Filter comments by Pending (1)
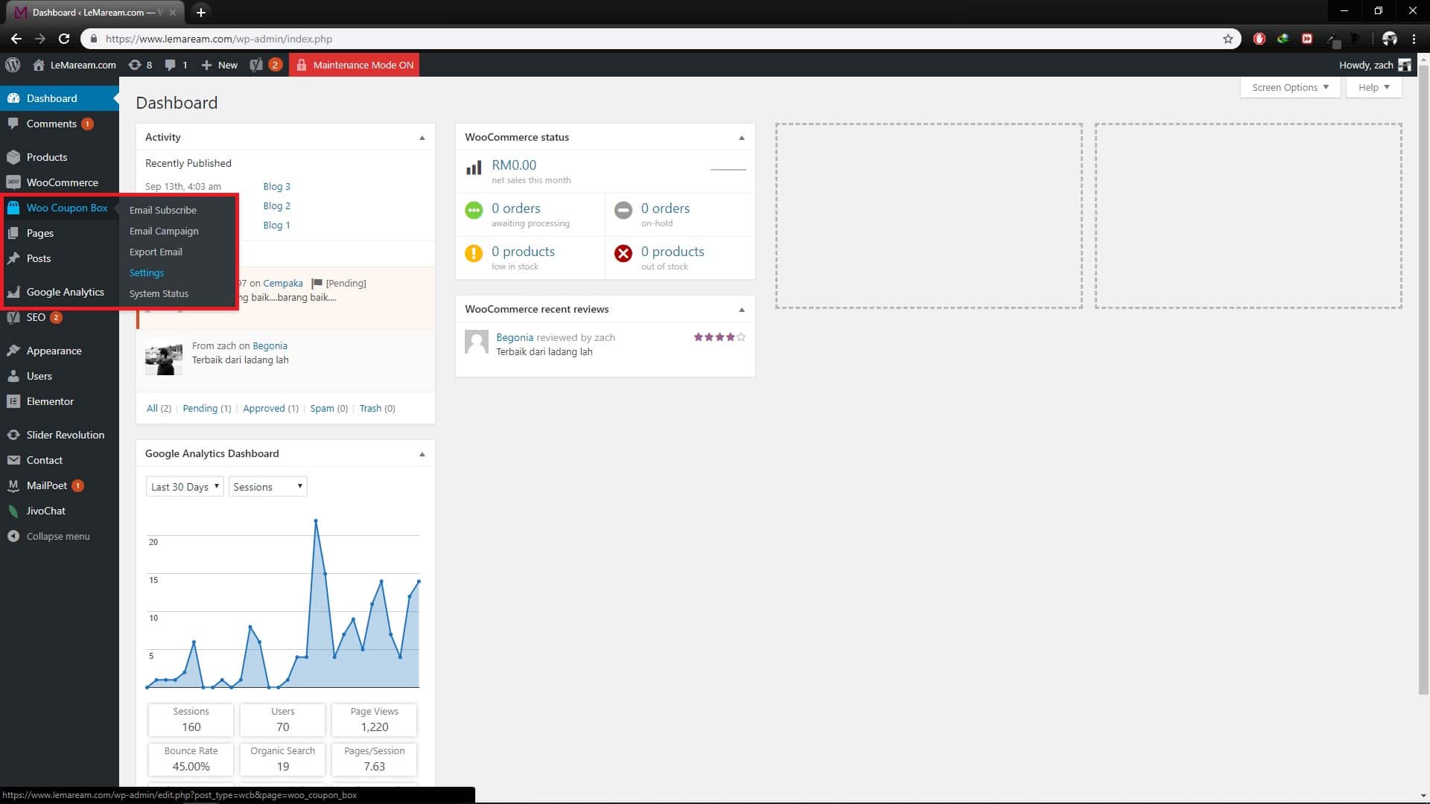Viewport: 1430px width, 804px height. pos(207,408)
